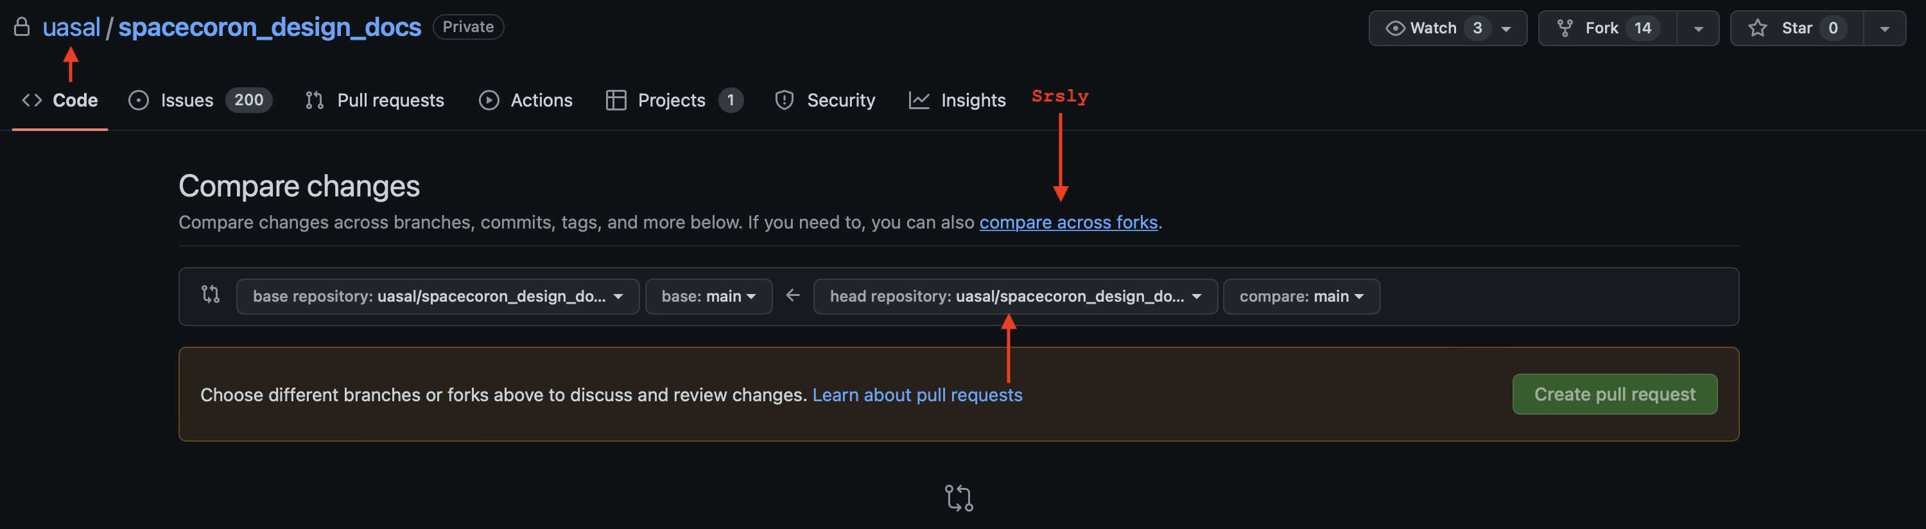
Task: Click the Issues counter showing 200
Action: [x=249, y=100]
